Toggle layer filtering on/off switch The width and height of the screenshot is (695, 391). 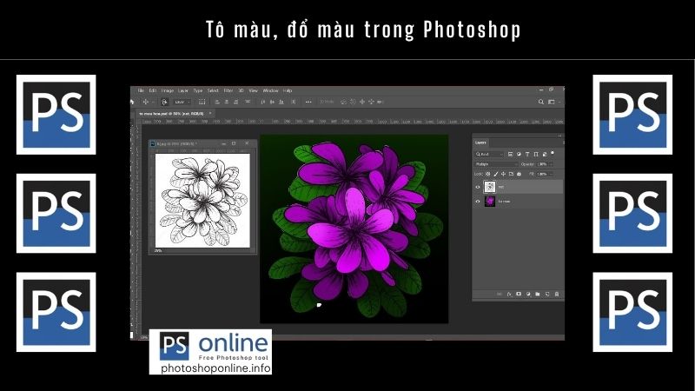click(x=553, y=153)
